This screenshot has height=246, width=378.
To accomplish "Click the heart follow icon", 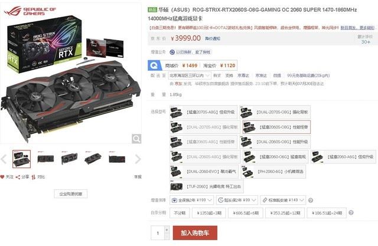I will point(2,177).
